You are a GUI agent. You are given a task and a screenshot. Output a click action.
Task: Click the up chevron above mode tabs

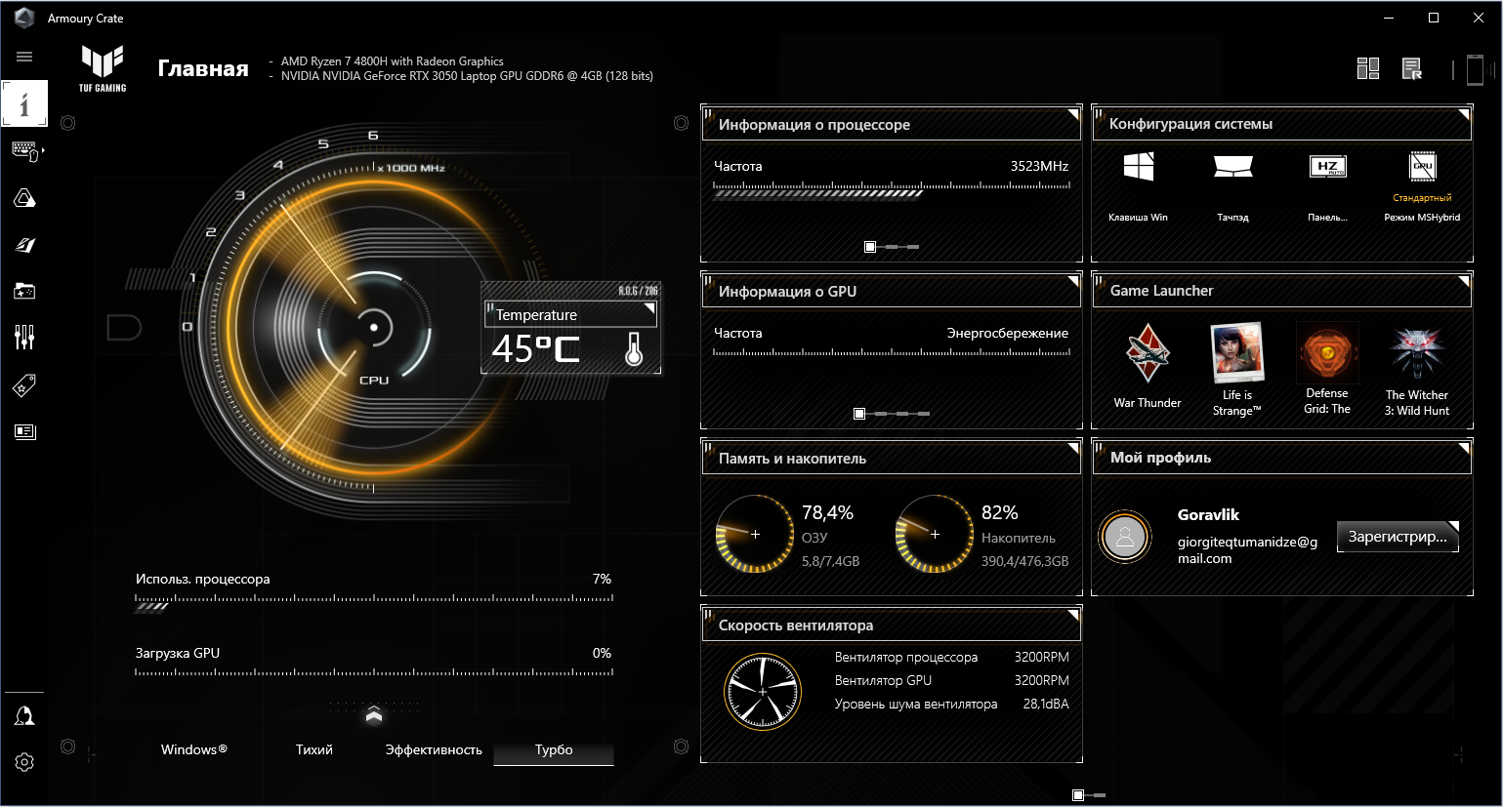pyautogui.click(x=374, y=716)
